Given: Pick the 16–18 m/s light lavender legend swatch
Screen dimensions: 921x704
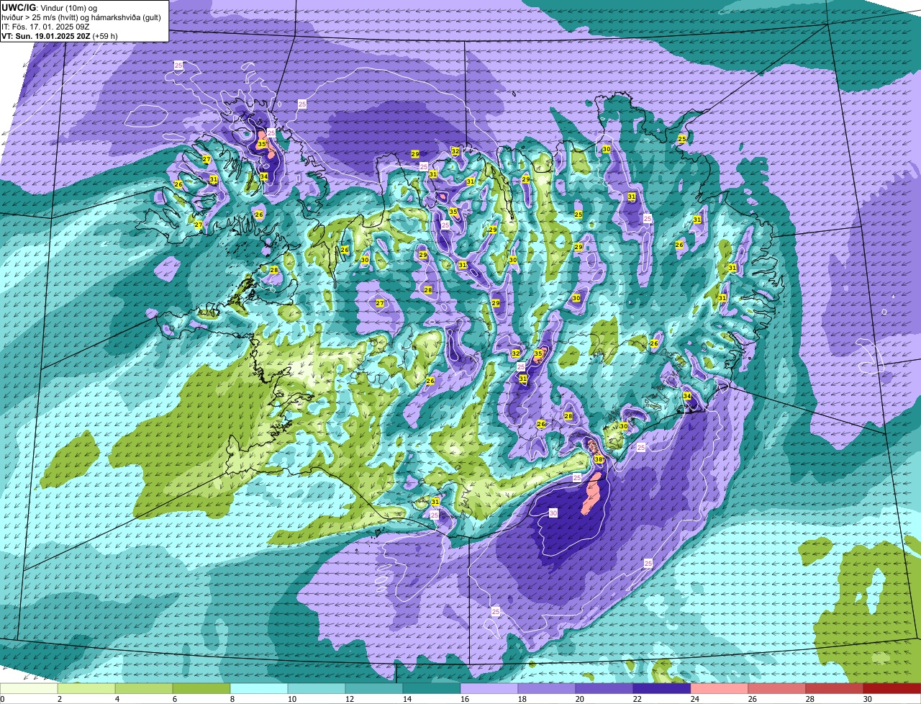Looking at the screenshot, I should (x=489, y=689).
